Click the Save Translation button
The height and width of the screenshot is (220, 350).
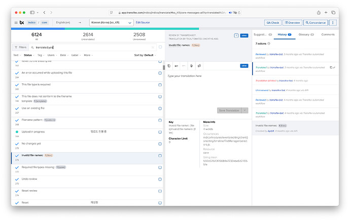click(x=229, y=110)
